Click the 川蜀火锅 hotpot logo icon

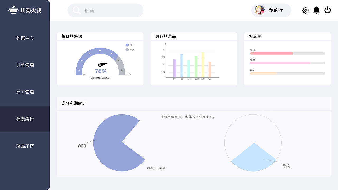pos(13,10)
